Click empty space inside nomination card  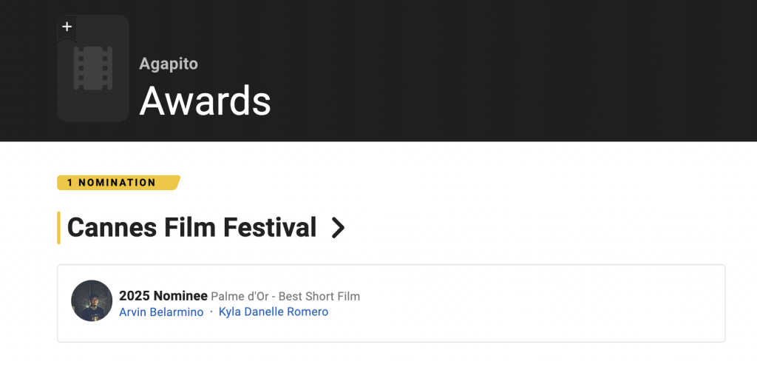532,303
